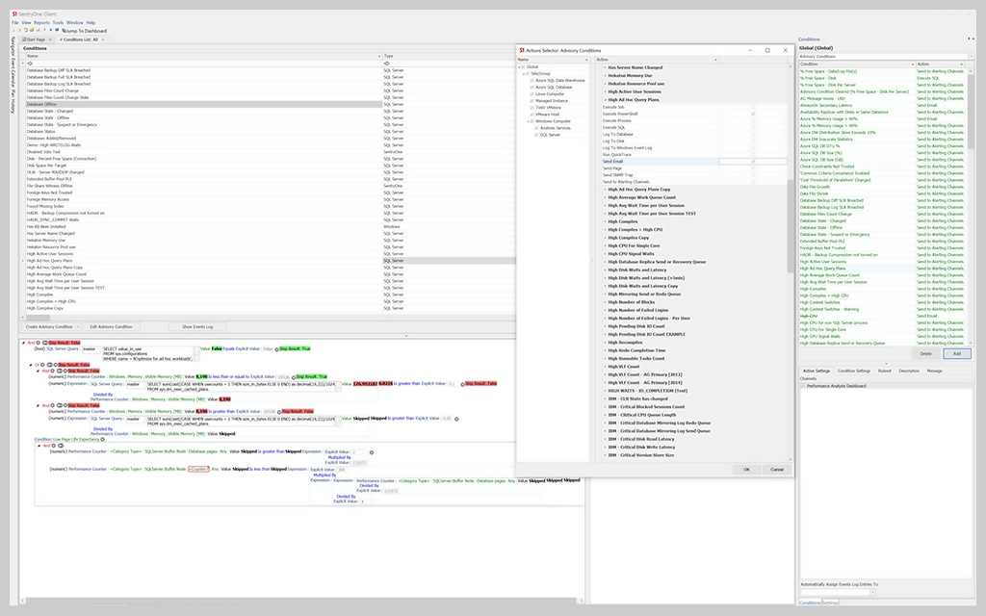Switch to the Start Page tab
This screenshot has width=986, height=616.
coord(36,39)
